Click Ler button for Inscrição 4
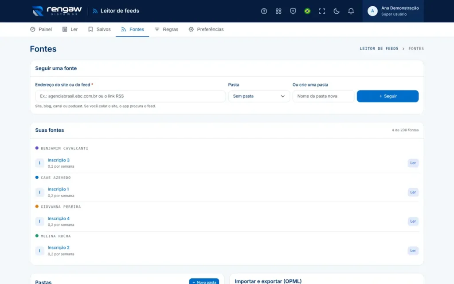This screenshot has width=454, height=284. (x=413, y=221)
